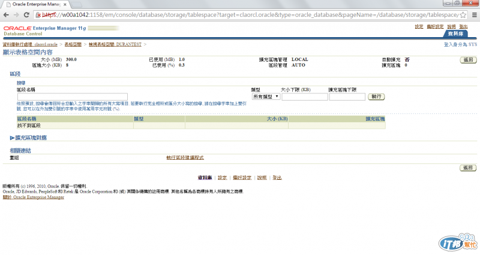The width and height of the screenshot is (480, 255).
Task: Open a new browser tab
Action: point(76,5)
